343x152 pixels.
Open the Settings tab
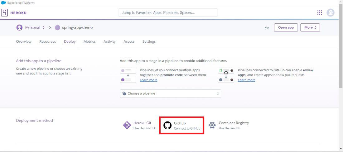(149, 41)
